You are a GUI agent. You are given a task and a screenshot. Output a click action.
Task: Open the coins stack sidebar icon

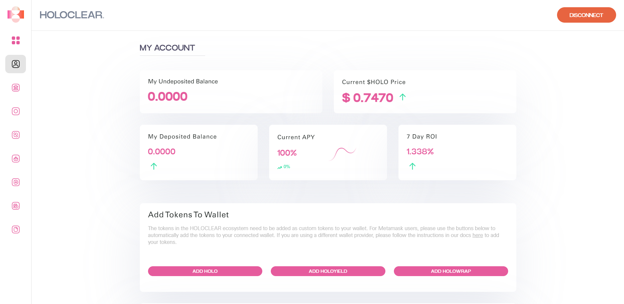(x=16, y=206)
